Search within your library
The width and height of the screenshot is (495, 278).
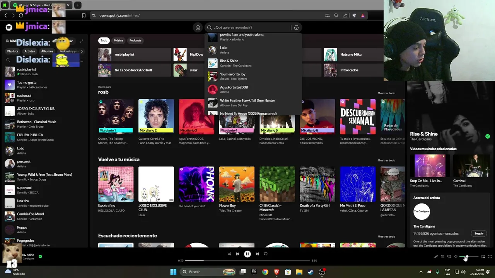(8, 60)
